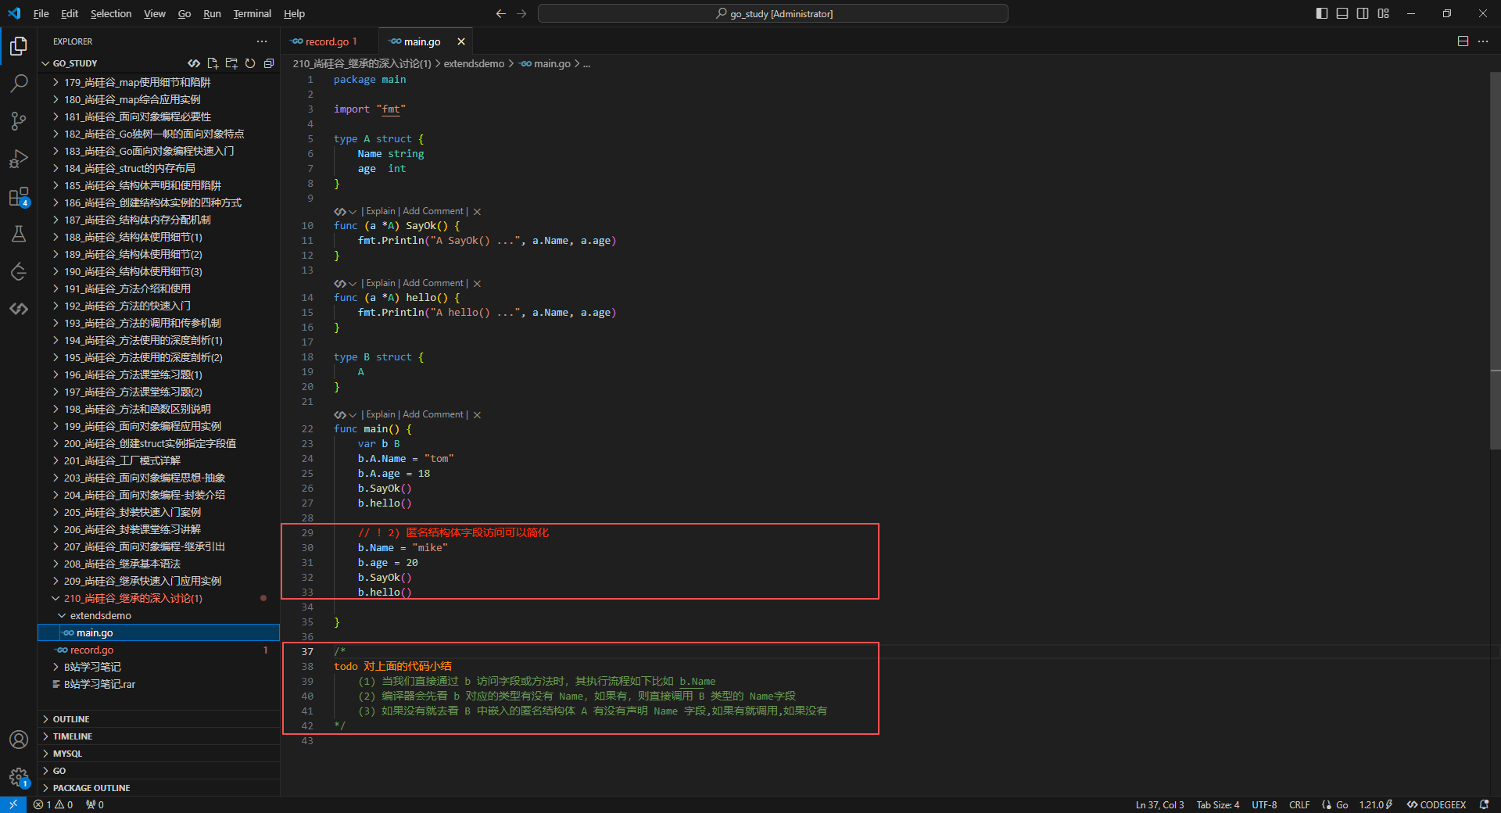Dismiss CodeGeeX lens above SayOk function
The height and width of the screenshot is (813, 1501).
coord(477,212)
